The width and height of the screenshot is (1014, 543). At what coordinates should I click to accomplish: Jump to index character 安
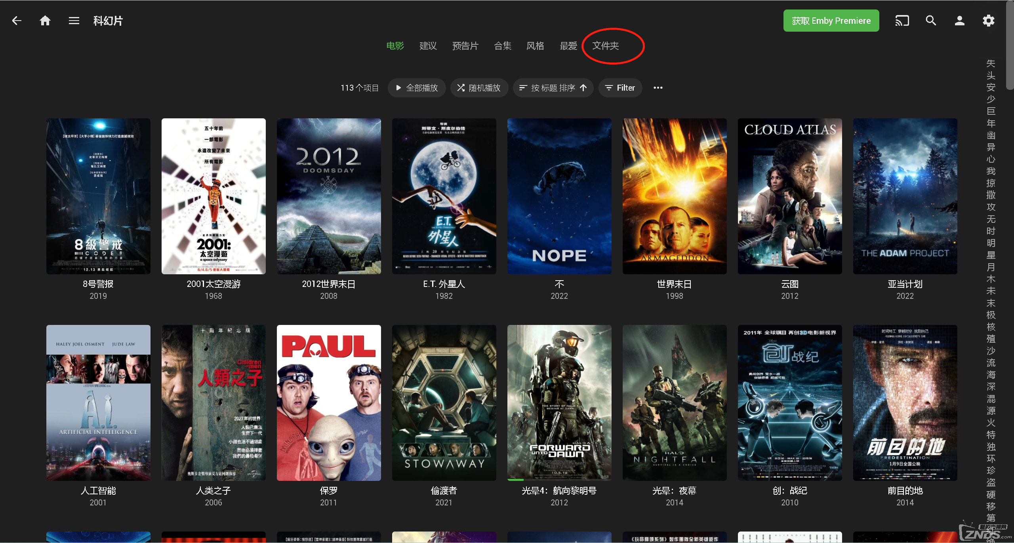[x=991, y=87]
